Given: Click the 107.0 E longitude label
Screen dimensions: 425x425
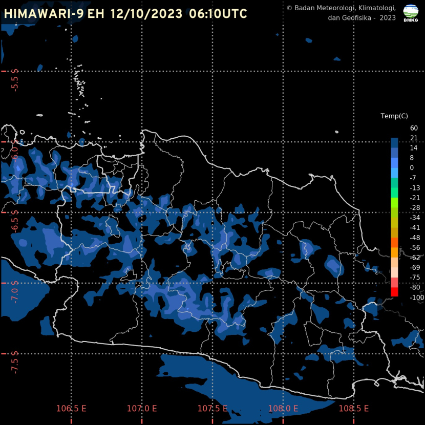Looking at the screenshot, I should pyautogui.click(x=142, y=409).
